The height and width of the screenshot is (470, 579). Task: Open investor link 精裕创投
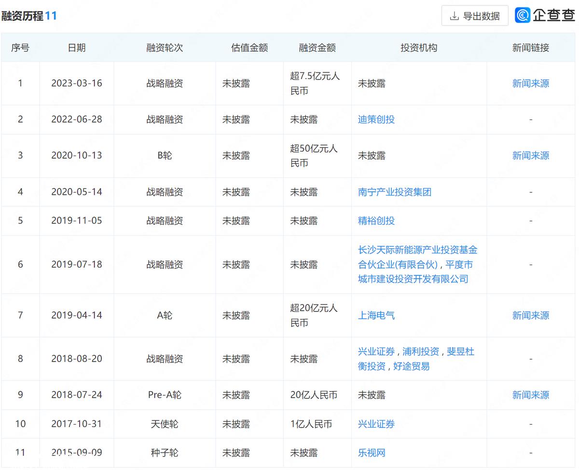point(376,221)
